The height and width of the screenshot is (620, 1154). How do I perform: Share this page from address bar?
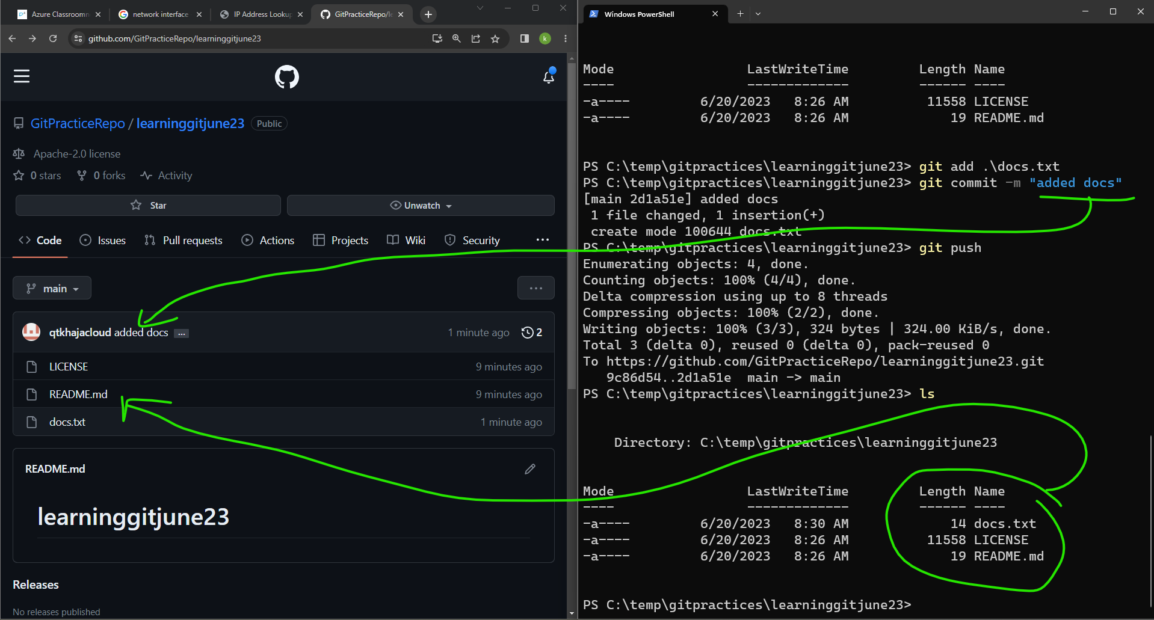click(x=476, y=38)
